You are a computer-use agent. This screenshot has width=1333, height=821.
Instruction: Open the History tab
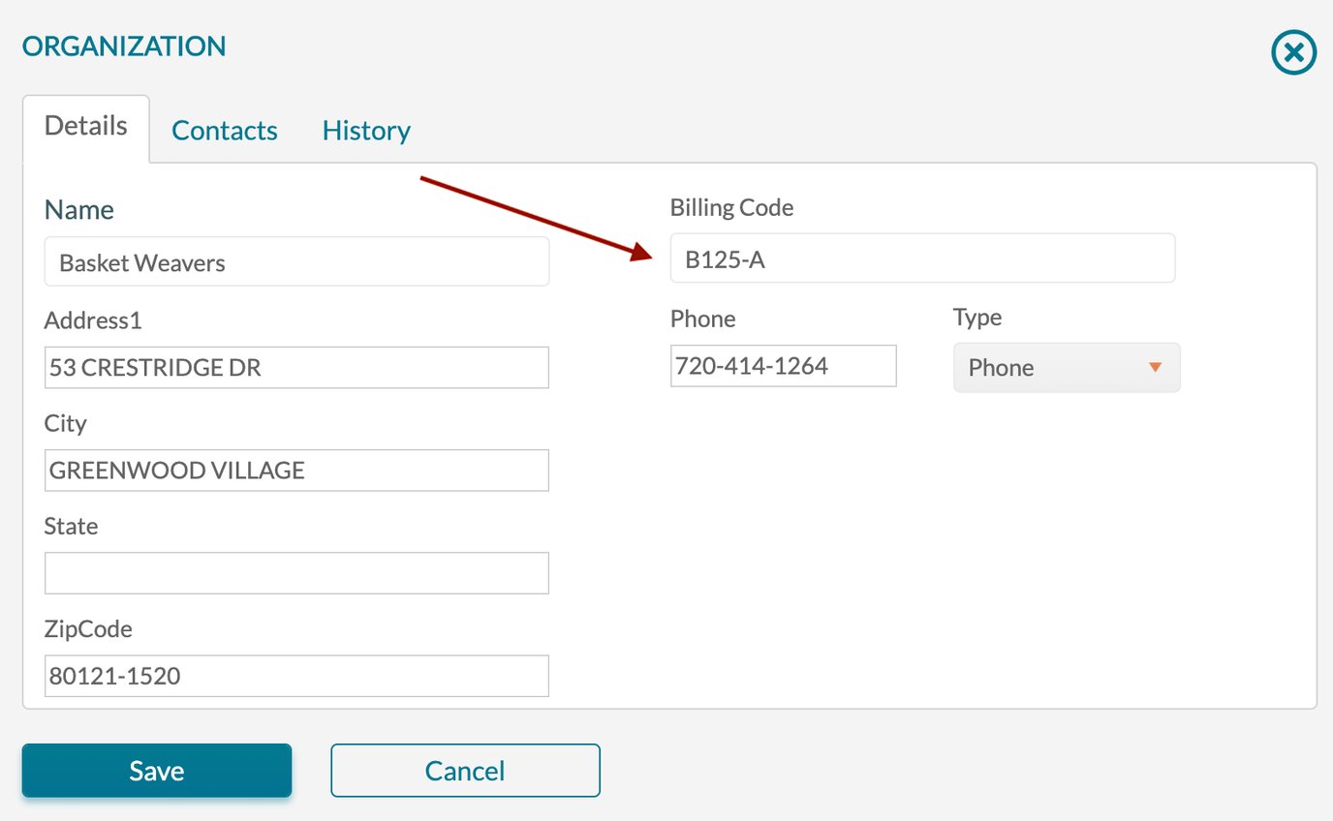coord(365,130)
